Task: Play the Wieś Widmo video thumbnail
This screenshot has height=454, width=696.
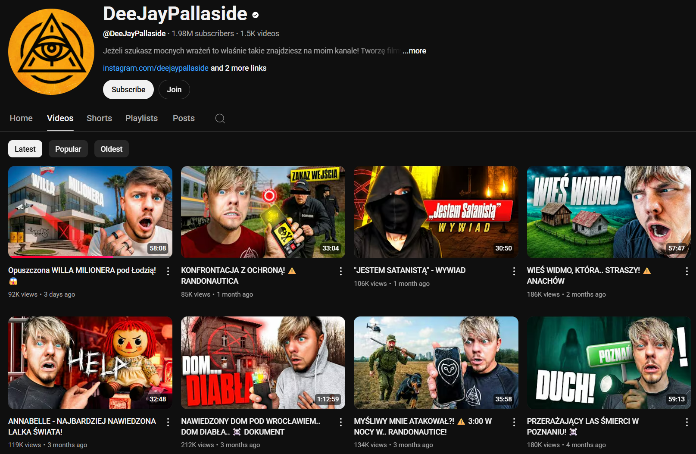Action: click(x=609, y=212)
